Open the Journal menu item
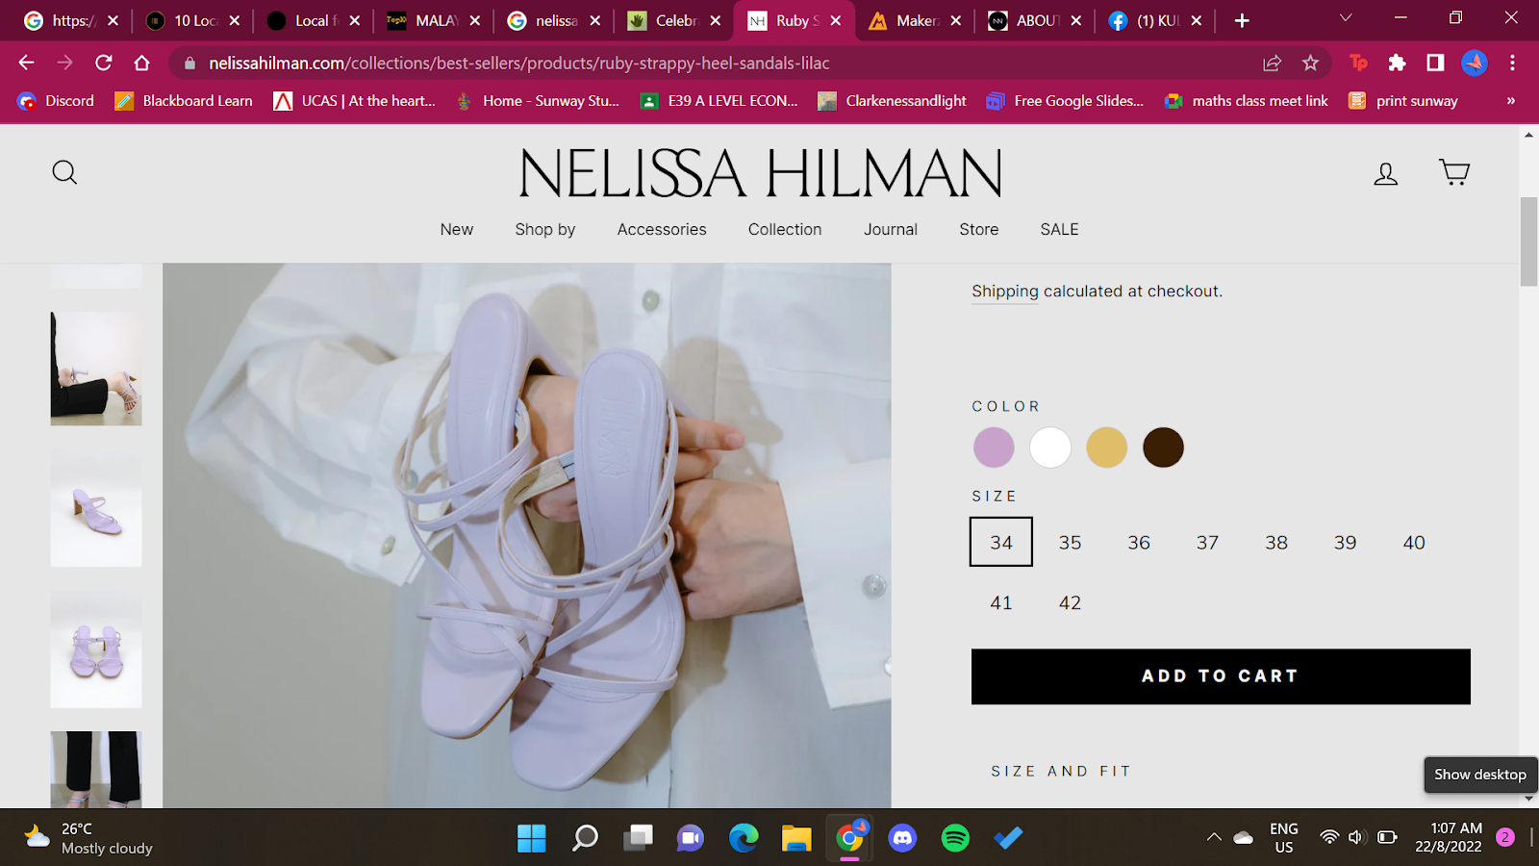This screenshot has height=866, width=1539. pyautogui.click(x=891, y=229)
